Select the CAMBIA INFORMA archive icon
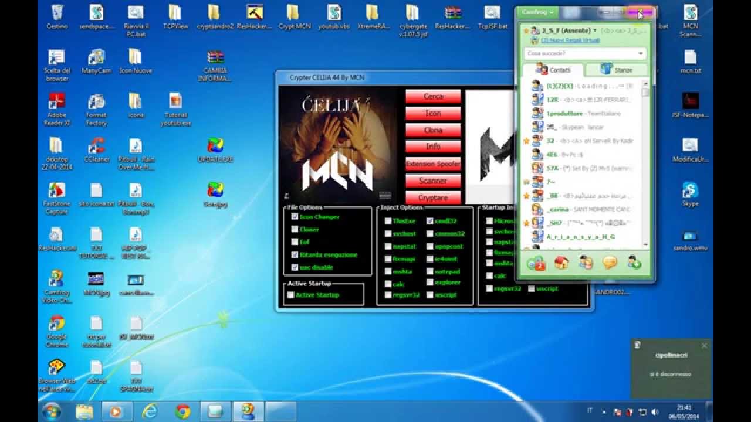The height and width of the screenshot is (422, 751). pyautogui.click(x=215, y=66)
